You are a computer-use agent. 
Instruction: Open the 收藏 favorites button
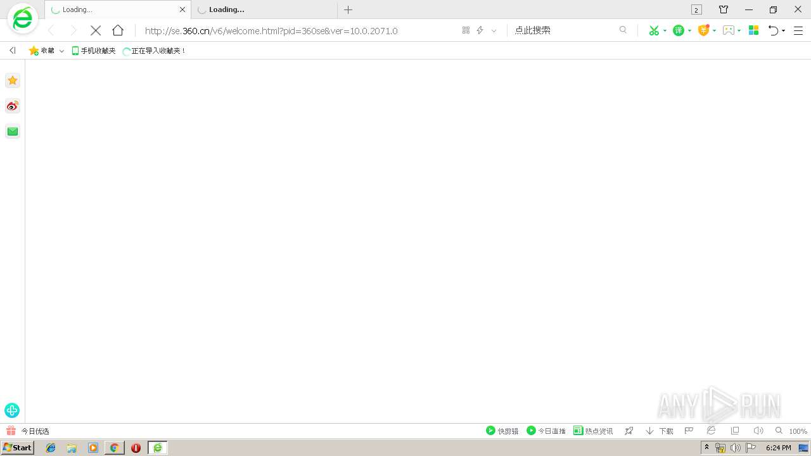tap(42, 51)
